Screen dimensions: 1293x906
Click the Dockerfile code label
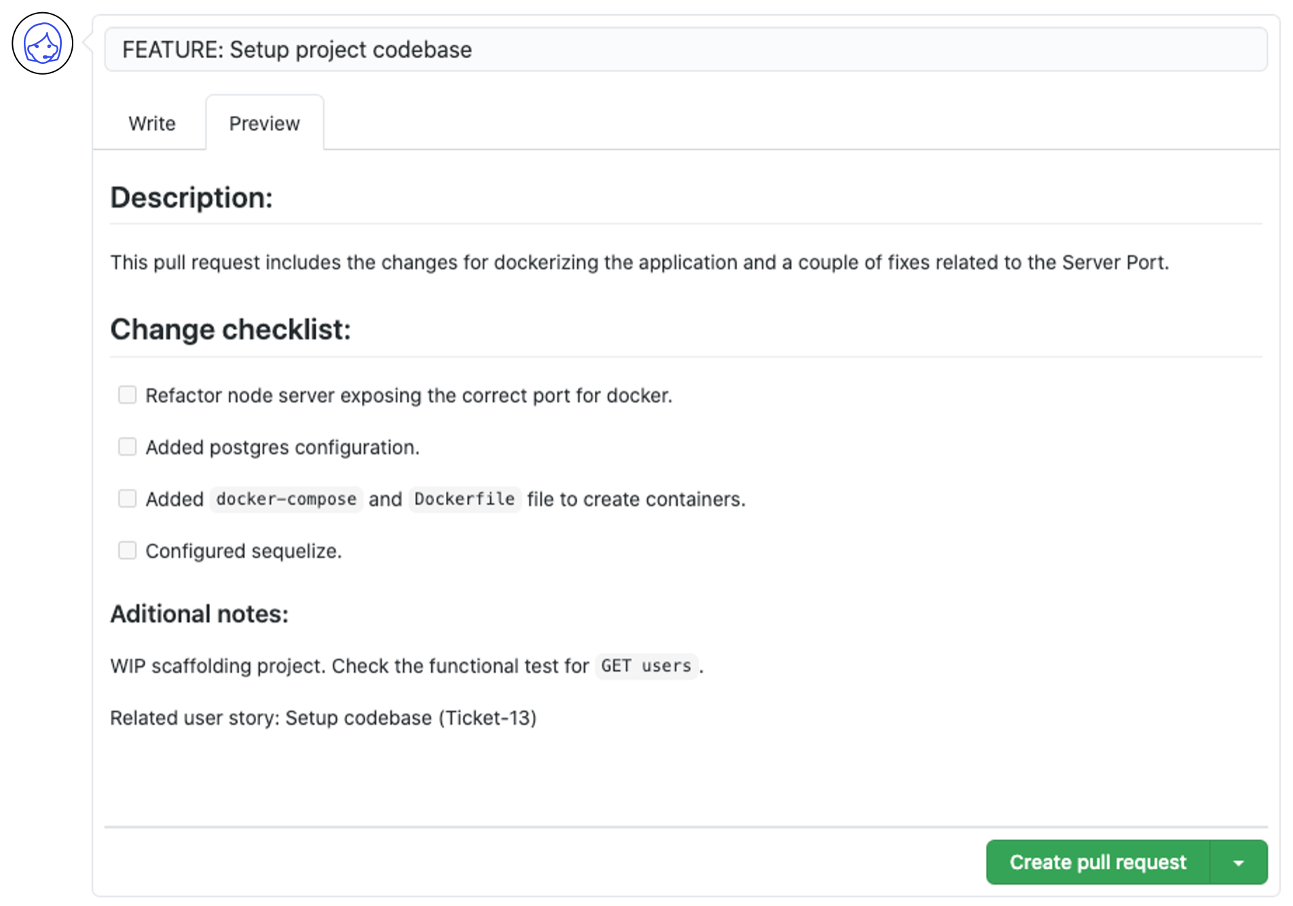click(x=465, y=499)
